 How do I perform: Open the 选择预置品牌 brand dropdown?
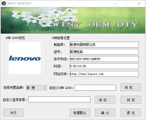point(36,88)
